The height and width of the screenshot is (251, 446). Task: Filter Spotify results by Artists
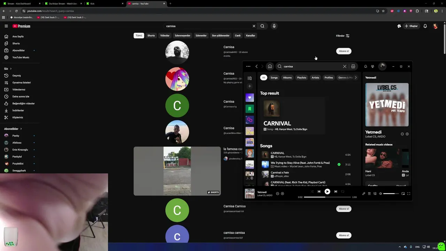click(315, 77)
